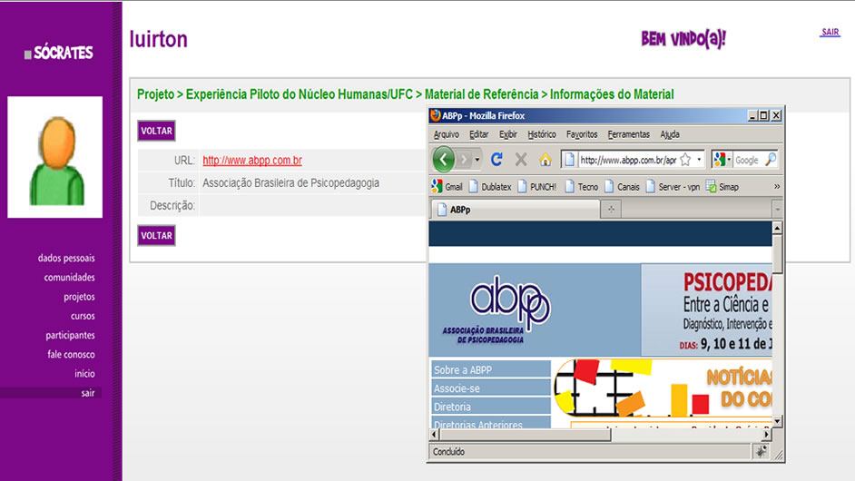Expand the URL bar history dropdown

tap(699, 160)
